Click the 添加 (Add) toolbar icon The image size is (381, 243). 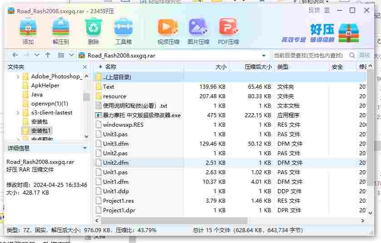(x=28, y=31)
